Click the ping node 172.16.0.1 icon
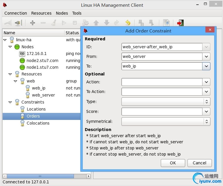 (22, 54)
